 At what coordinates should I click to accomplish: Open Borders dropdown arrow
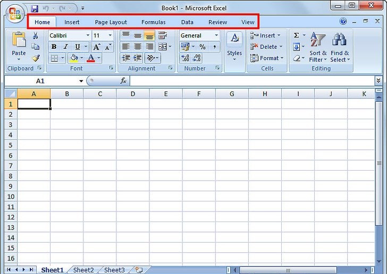coord(63,58)
